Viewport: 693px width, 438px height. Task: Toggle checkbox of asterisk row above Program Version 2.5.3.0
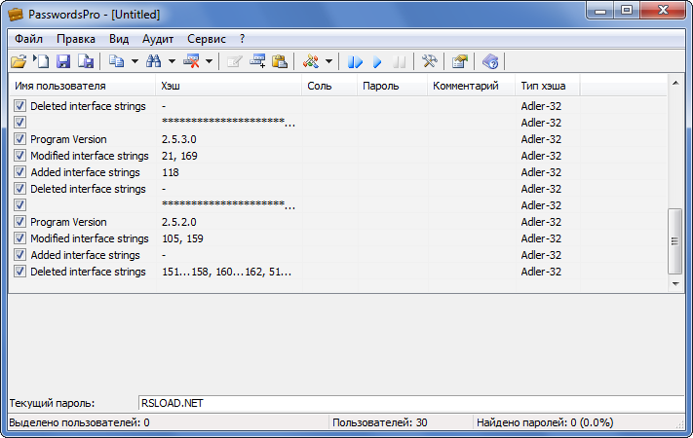(19, 123)
